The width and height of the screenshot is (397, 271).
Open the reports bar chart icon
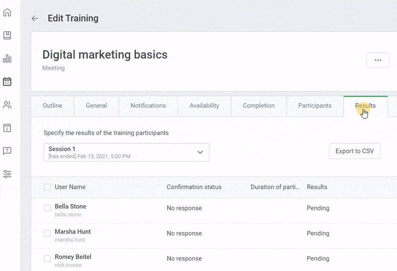(7, 58)
